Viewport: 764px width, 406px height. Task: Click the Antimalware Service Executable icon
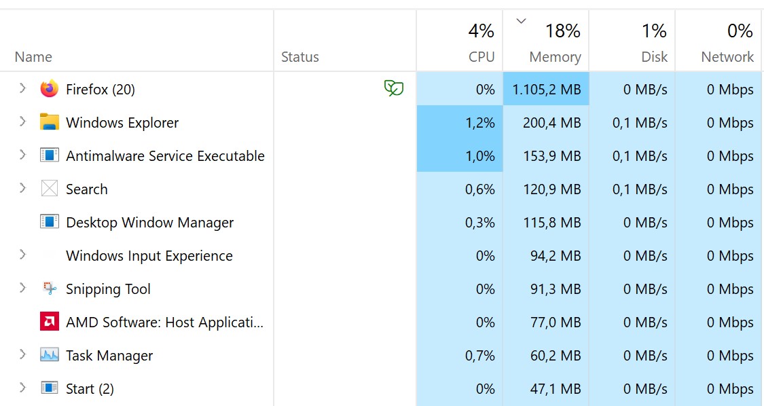49,155
